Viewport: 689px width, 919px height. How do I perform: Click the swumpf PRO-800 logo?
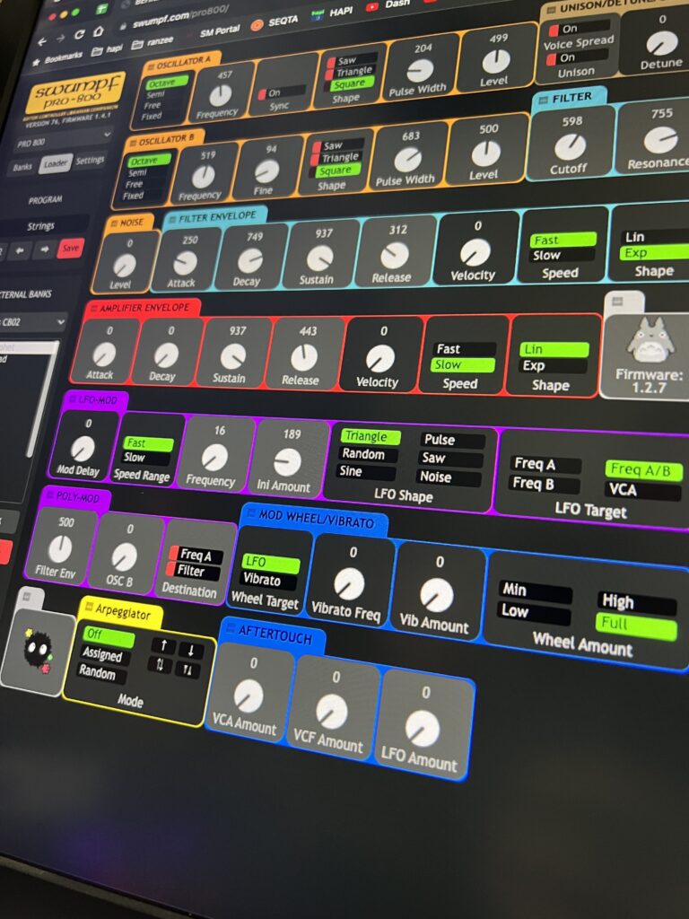point(75,92)
